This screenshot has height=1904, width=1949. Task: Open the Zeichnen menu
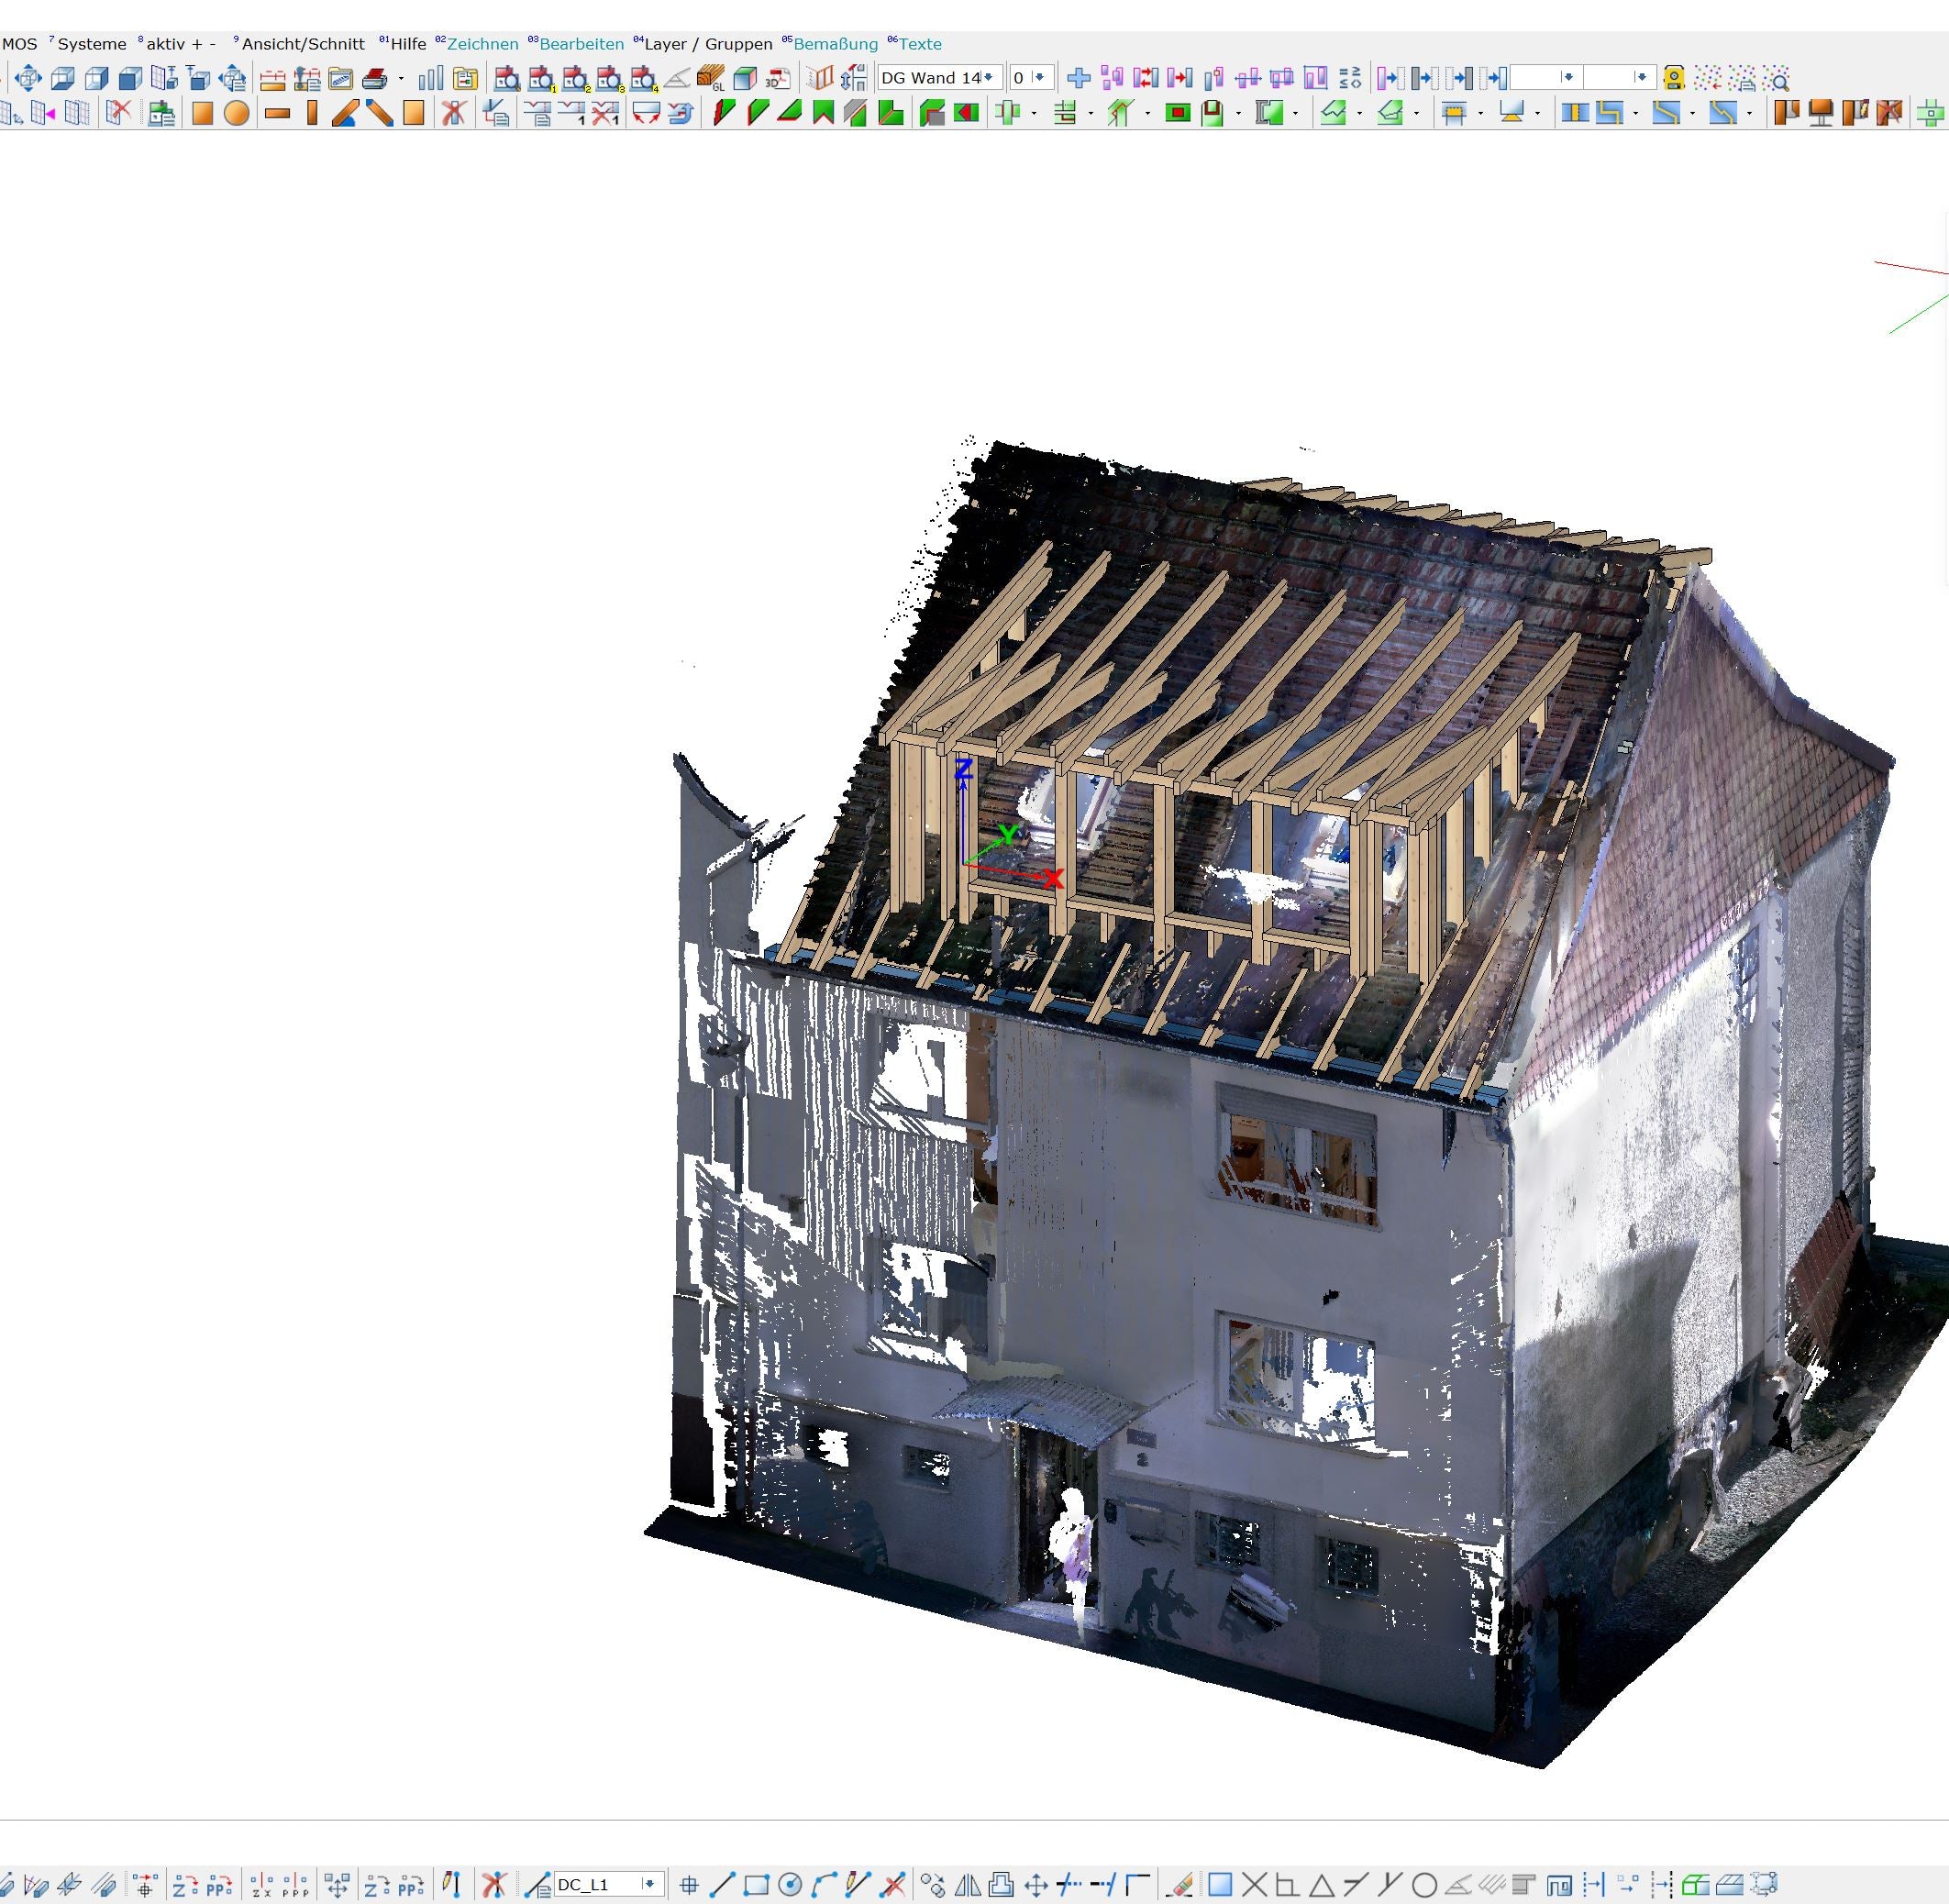pos(482,44)
